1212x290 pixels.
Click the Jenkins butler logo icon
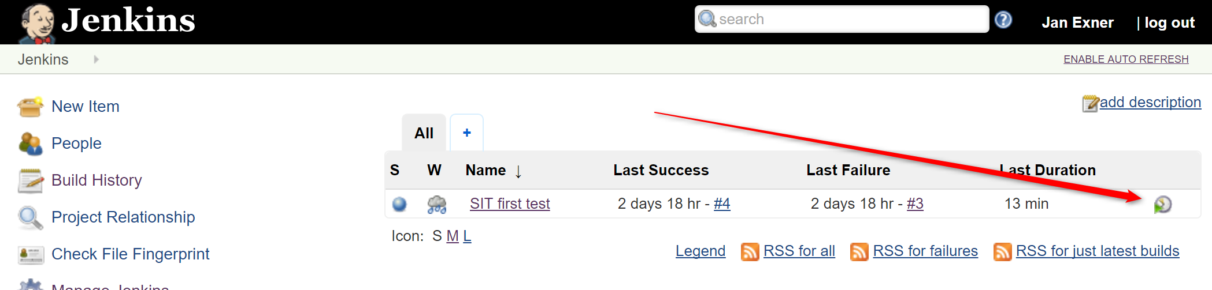pyautogui.click(x=37, y=23)
